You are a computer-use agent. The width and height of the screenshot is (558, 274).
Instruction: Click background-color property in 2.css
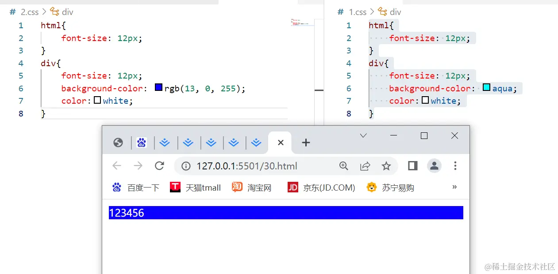click(x=102, y=88)
